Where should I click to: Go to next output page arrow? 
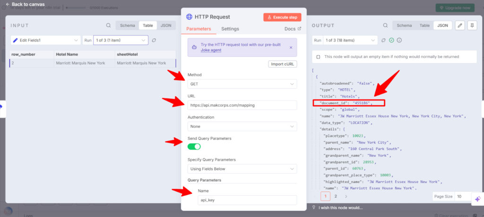[346, 196]
